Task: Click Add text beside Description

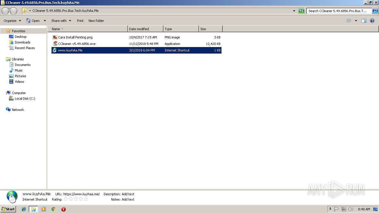Action: click(x=128, y=194)
